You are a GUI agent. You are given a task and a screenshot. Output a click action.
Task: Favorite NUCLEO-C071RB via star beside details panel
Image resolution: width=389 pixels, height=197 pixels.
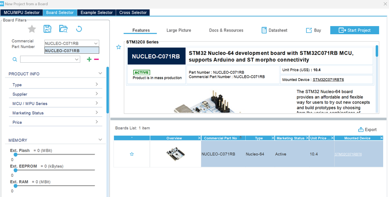point(119,47)
